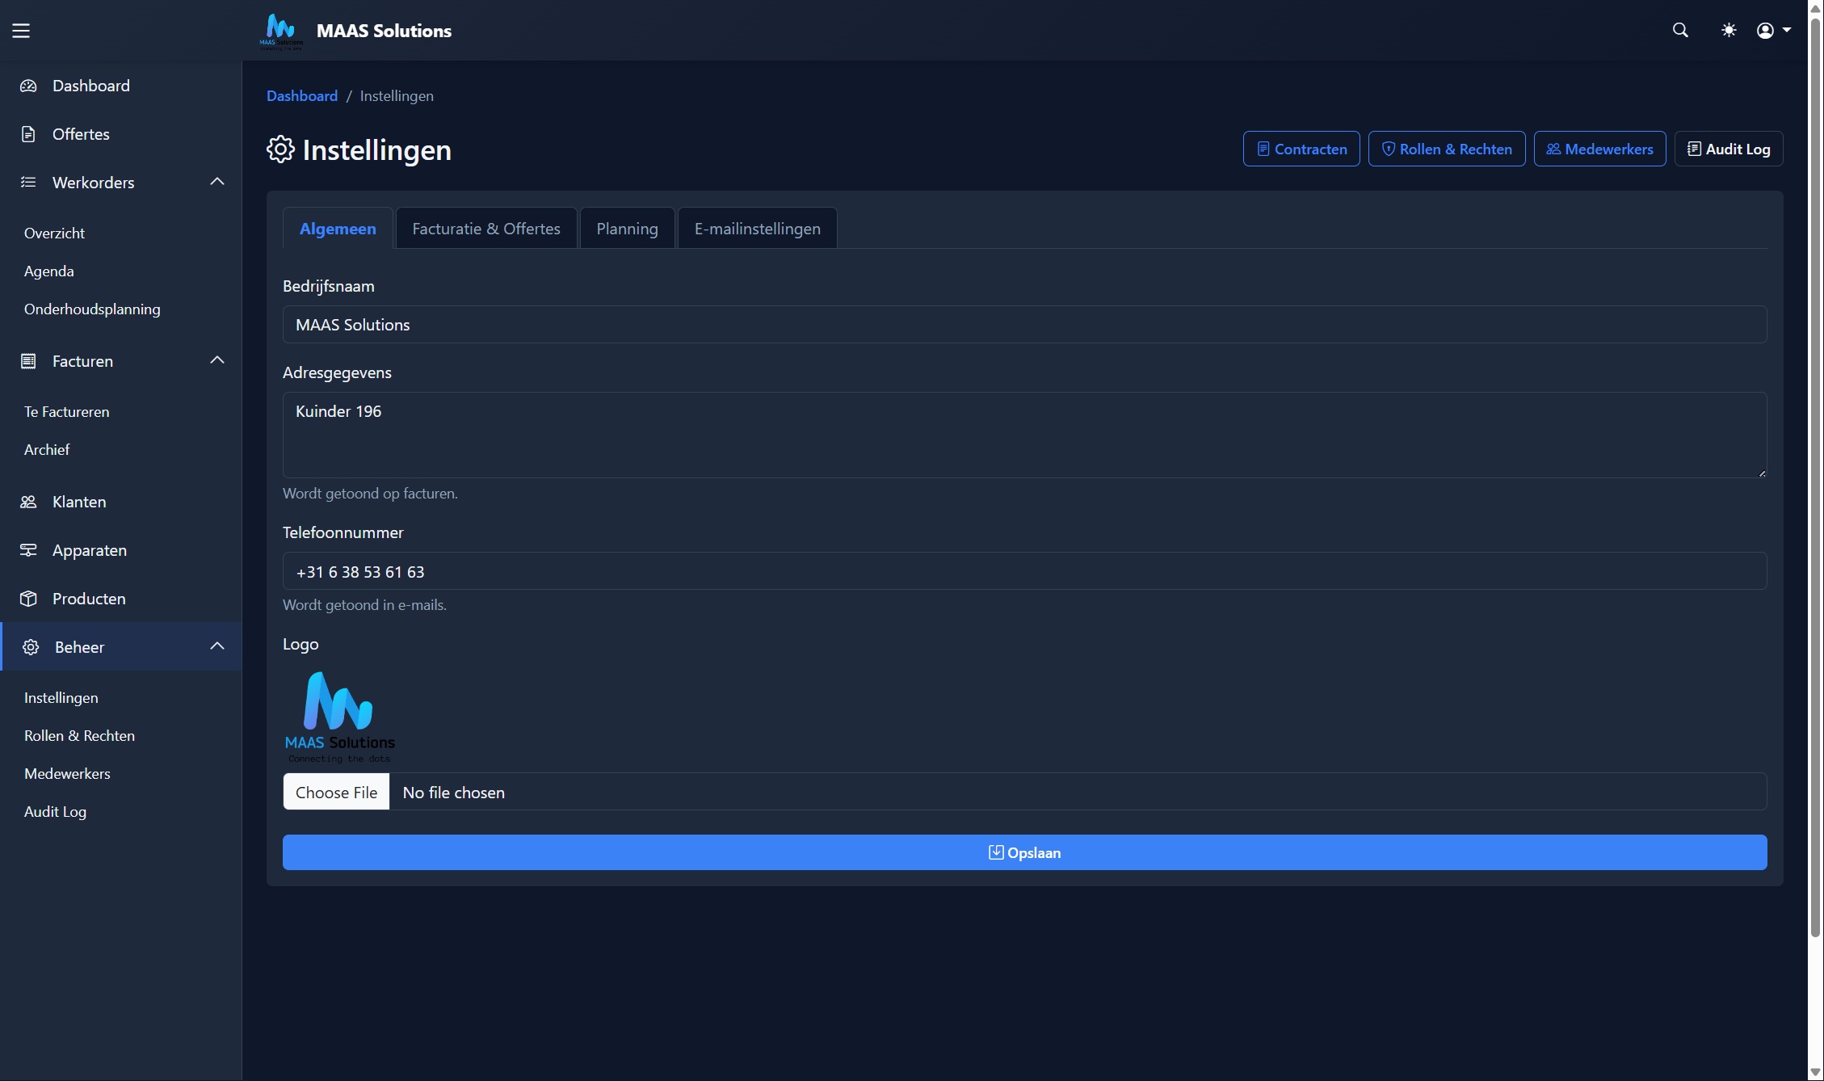
Task: Open search with the magnifier icon
Action: point(1680,31)
